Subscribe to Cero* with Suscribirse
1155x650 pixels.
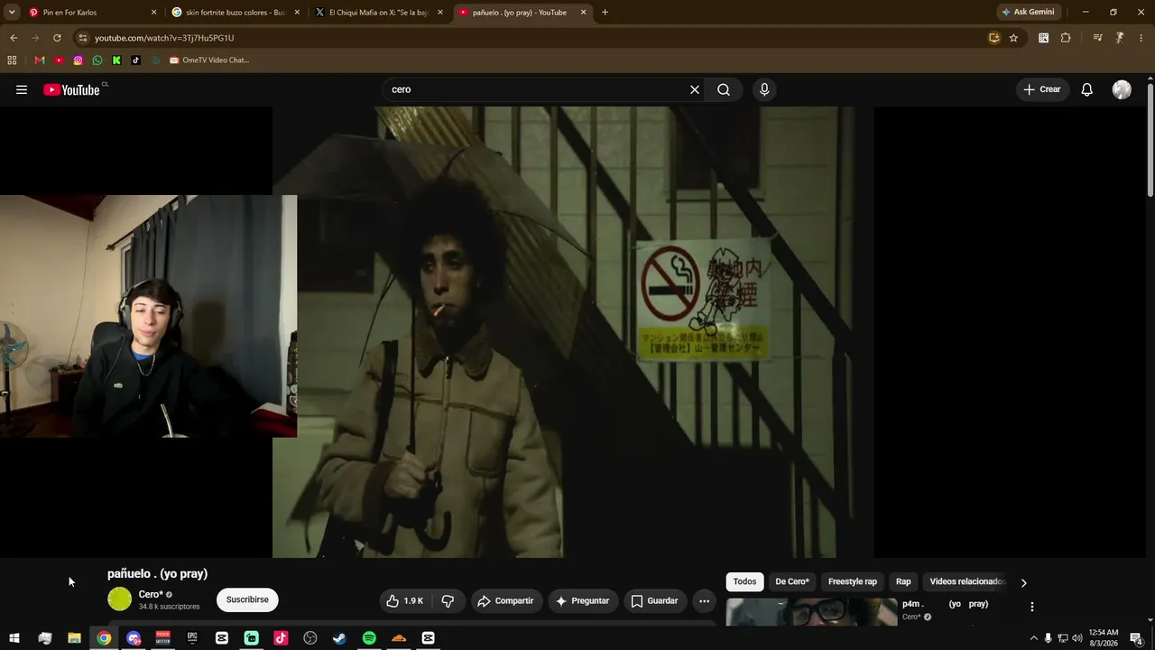[247, 599]
